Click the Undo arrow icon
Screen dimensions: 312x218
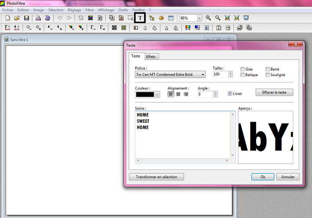[60, 18]
